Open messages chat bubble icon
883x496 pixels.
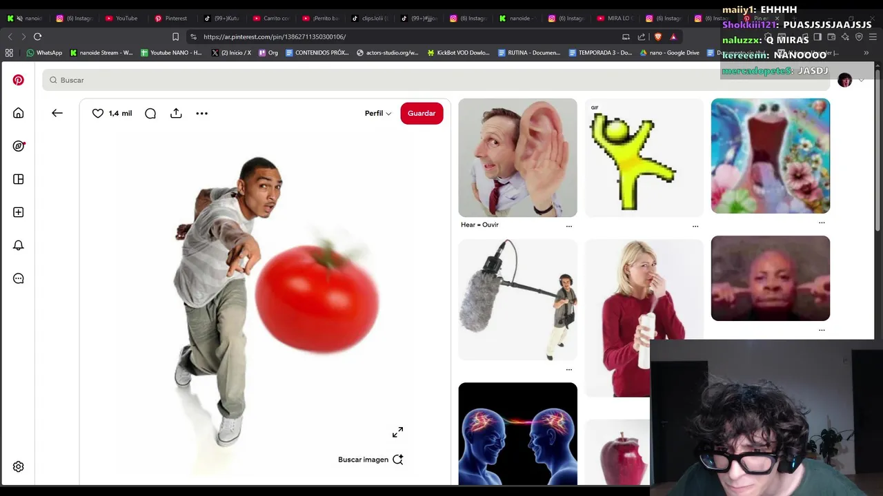(19, 278)
